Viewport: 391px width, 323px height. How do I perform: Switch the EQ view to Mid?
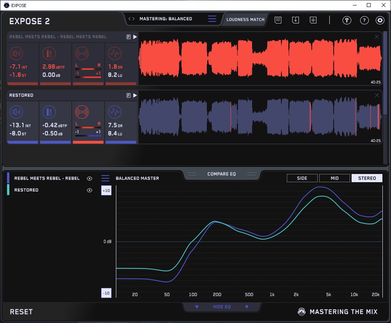click(x=334, y=178)
